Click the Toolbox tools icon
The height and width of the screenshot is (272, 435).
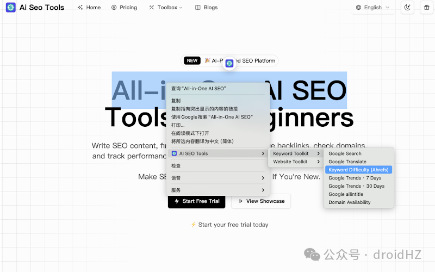pos(152,8)
